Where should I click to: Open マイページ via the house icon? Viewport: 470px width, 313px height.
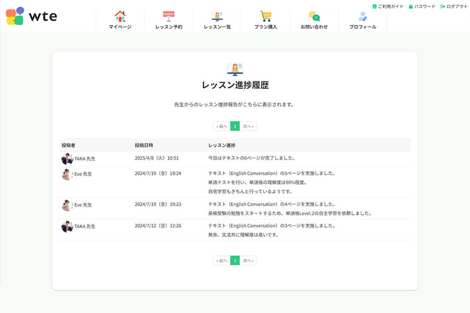coord(120,15)
